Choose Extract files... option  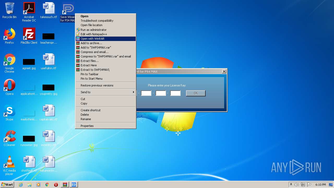105,61
